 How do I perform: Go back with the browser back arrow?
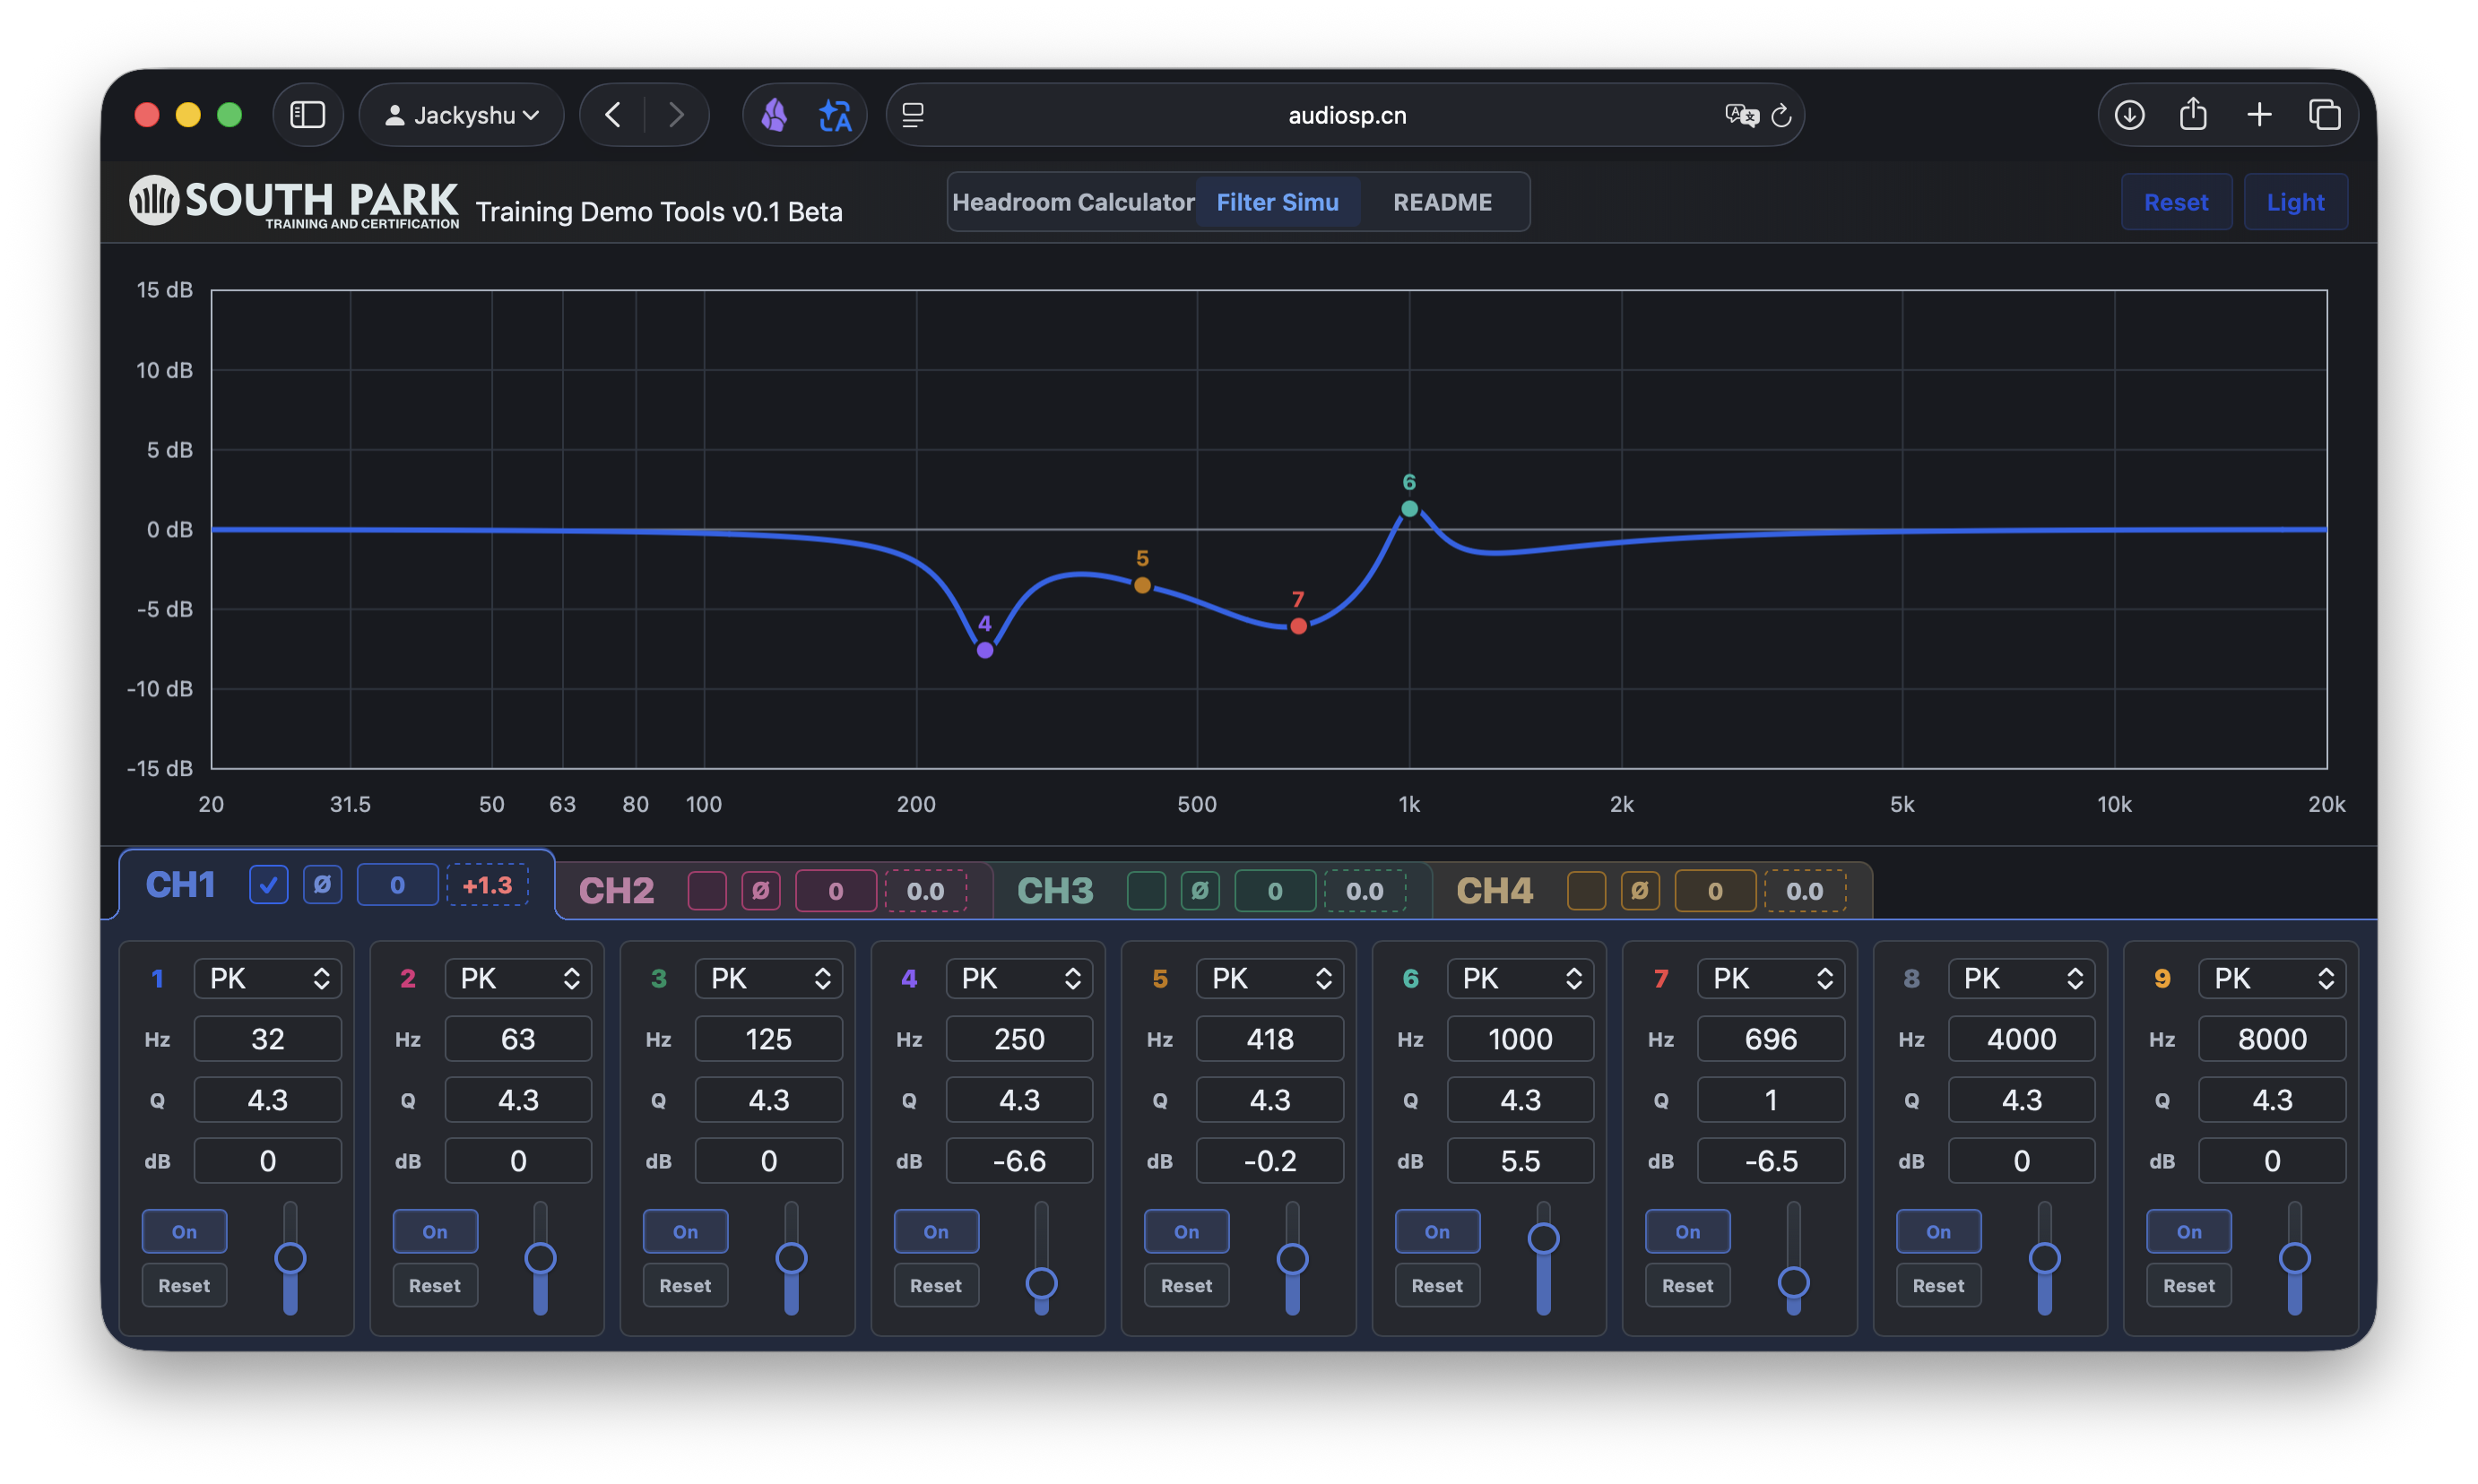(x=612, y=115)
